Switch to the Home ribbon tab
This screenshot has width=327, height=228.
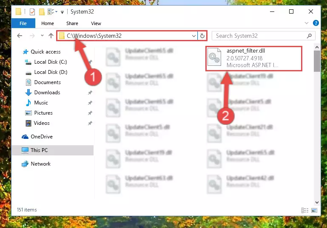[48, 23]
